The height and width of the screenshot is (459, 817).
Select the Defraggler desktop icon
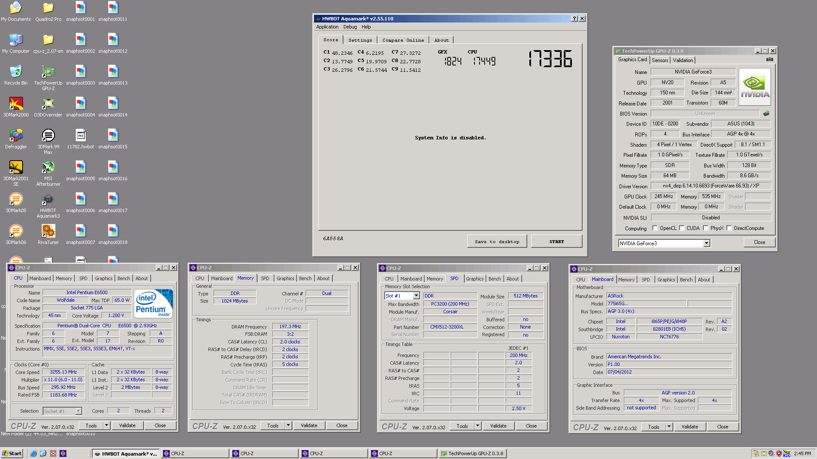click(16, 139)
